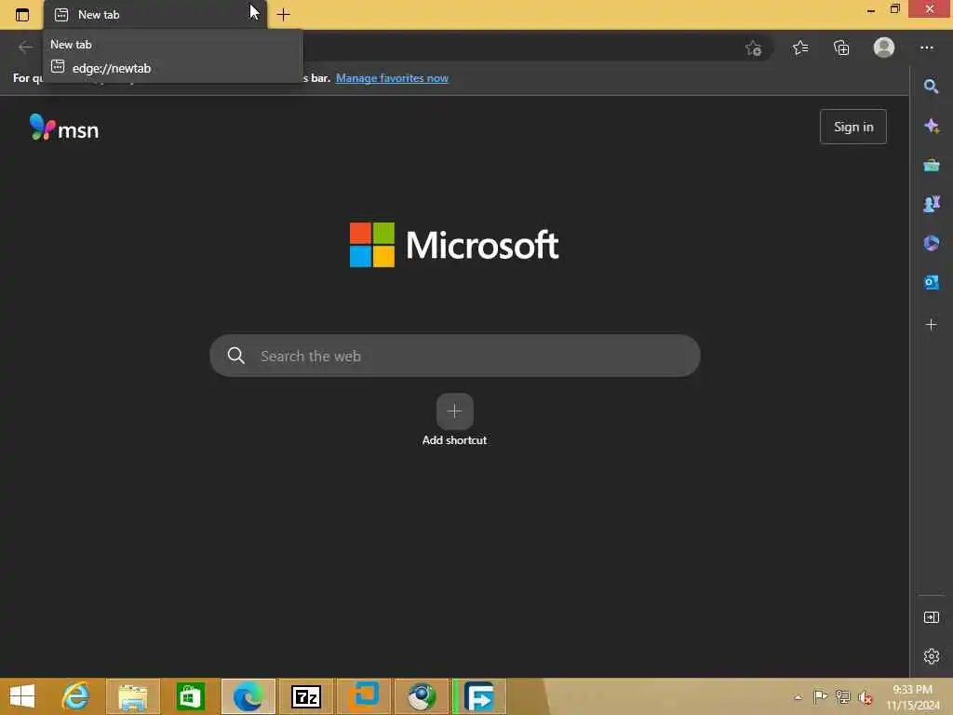The image size is (953, 715).
Task: Open the profile avatar icon
Action: (x=884, y=47)
